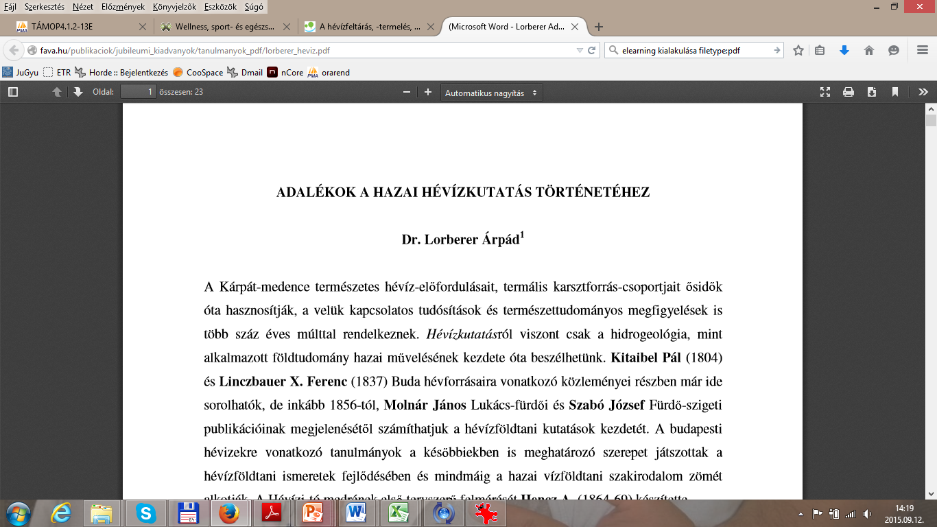
Task: Open the Szerkesztés menu
Action: 45,6
